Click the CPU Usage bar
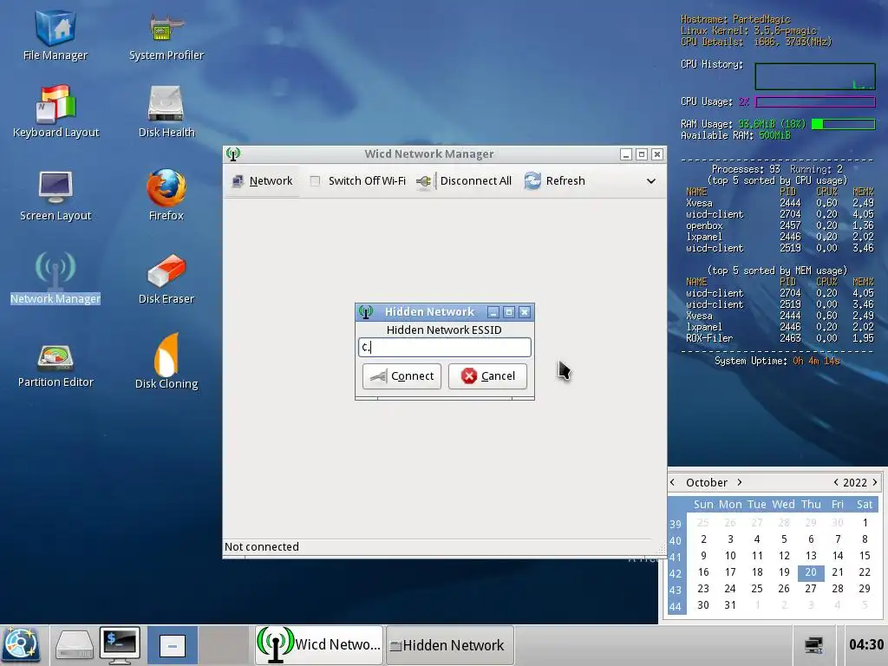 [x=815, y=102]
